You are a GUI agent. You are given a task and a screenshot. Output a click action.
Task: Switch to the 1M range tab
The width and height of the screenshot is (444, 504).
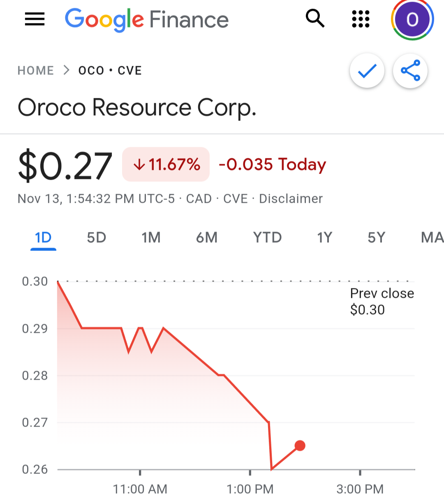tap(151, 237)
